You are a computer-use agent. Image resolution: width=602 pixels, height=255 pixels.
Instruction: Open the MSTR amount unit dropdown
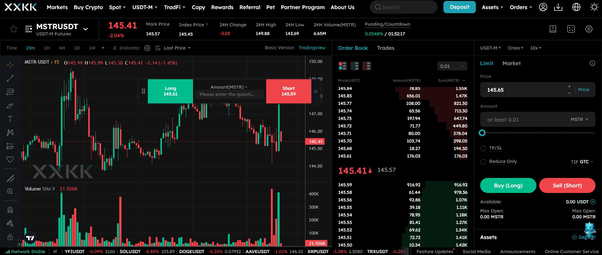579,119
